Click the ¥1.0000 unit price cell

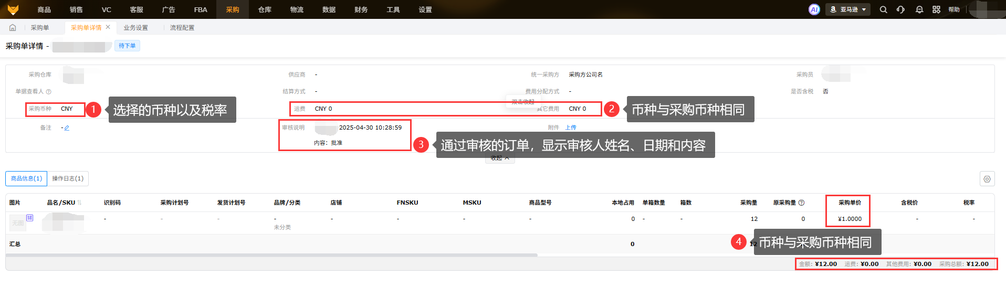coord(850,219)
